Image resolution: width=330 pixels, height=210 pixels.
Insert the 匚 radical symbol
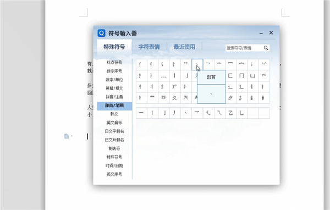230,75
